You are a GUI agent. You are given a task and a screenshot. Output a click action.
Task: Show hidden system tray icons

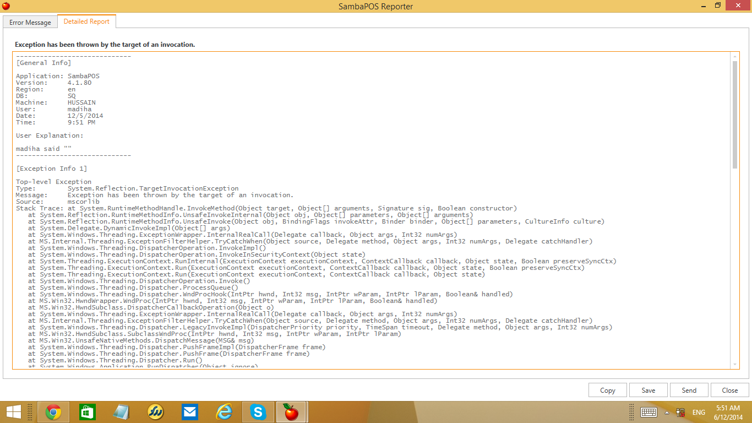coord(667,412)
